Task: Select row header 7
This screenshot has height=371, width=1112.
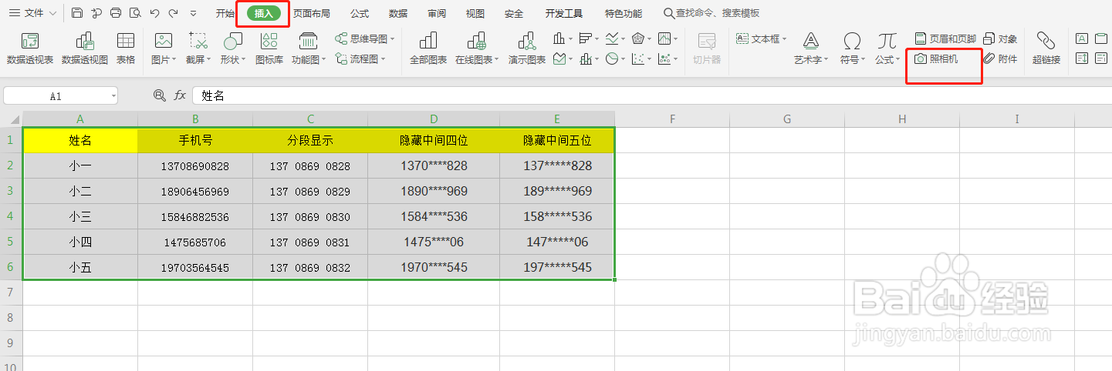Action: click(x=11, y=292)
